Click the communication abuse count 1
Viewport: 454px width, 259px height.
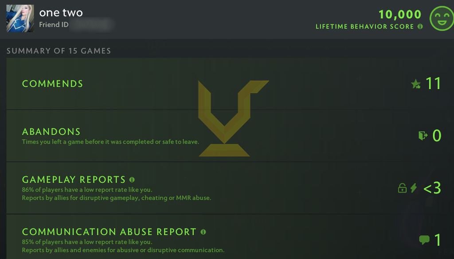point(438,240)
